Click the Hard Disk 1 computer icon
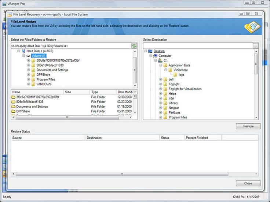 point(23,51)
